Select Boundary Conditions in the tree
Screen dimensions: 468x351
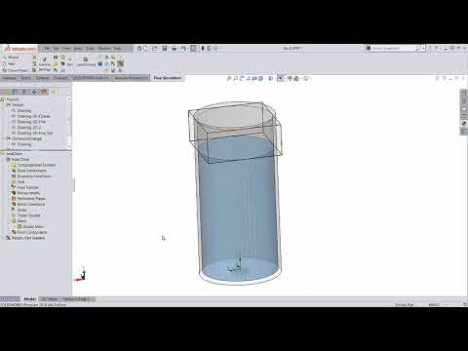(x=34, y=176)
